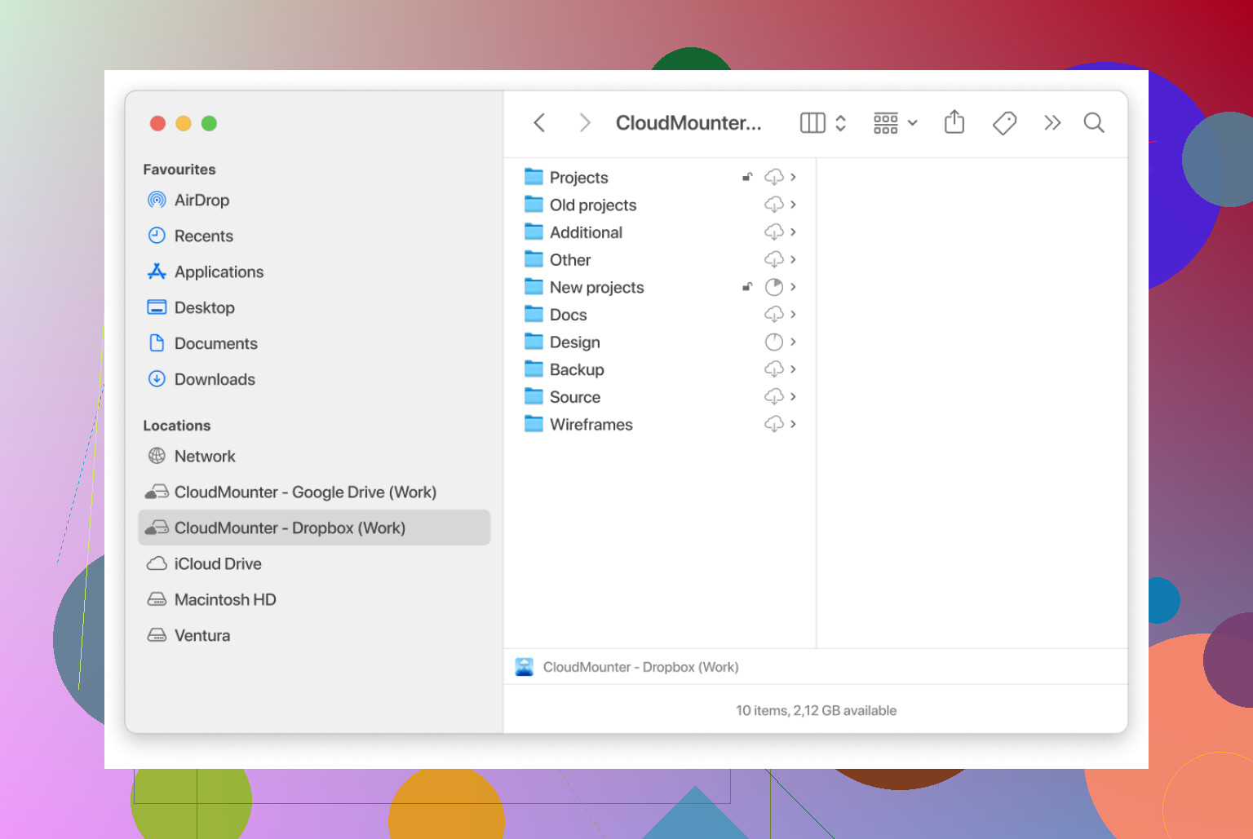Open iCloud Drive in Locations

217,563
